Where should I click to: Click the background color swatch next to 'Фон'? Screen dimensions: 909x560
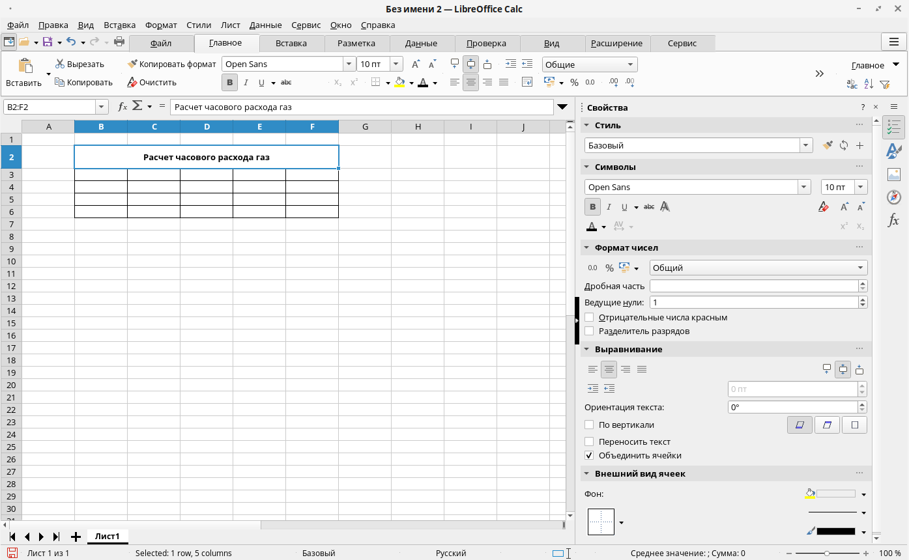click(x=835, y=494)
